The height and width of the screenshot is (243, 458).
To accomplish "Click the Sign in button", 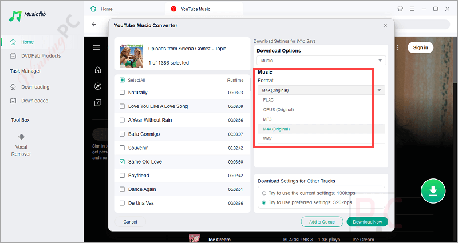I will click(x=420, y=47).
